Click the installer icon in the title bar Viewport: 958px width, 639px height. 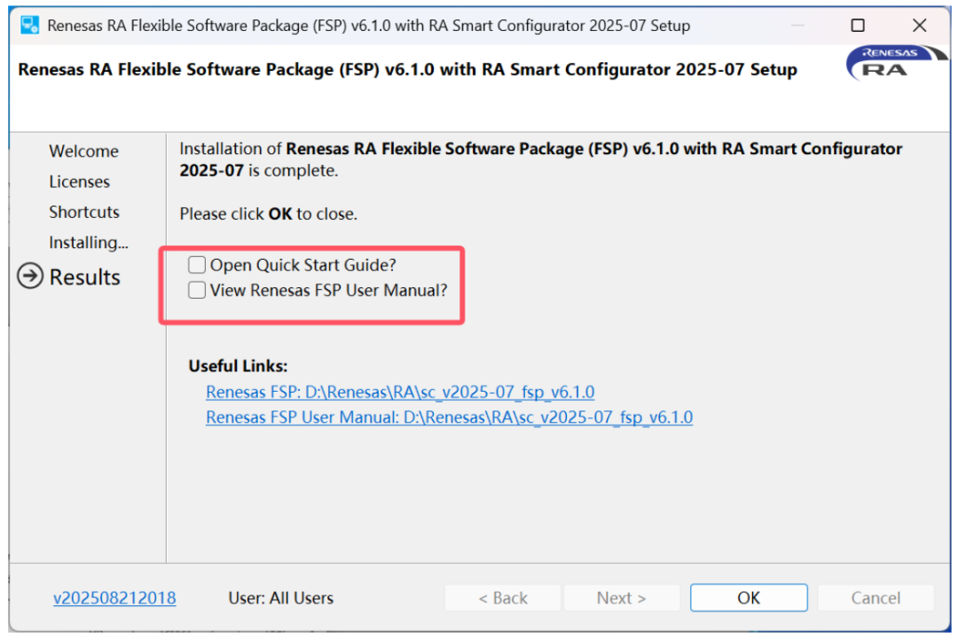click(x=30, y=25)
